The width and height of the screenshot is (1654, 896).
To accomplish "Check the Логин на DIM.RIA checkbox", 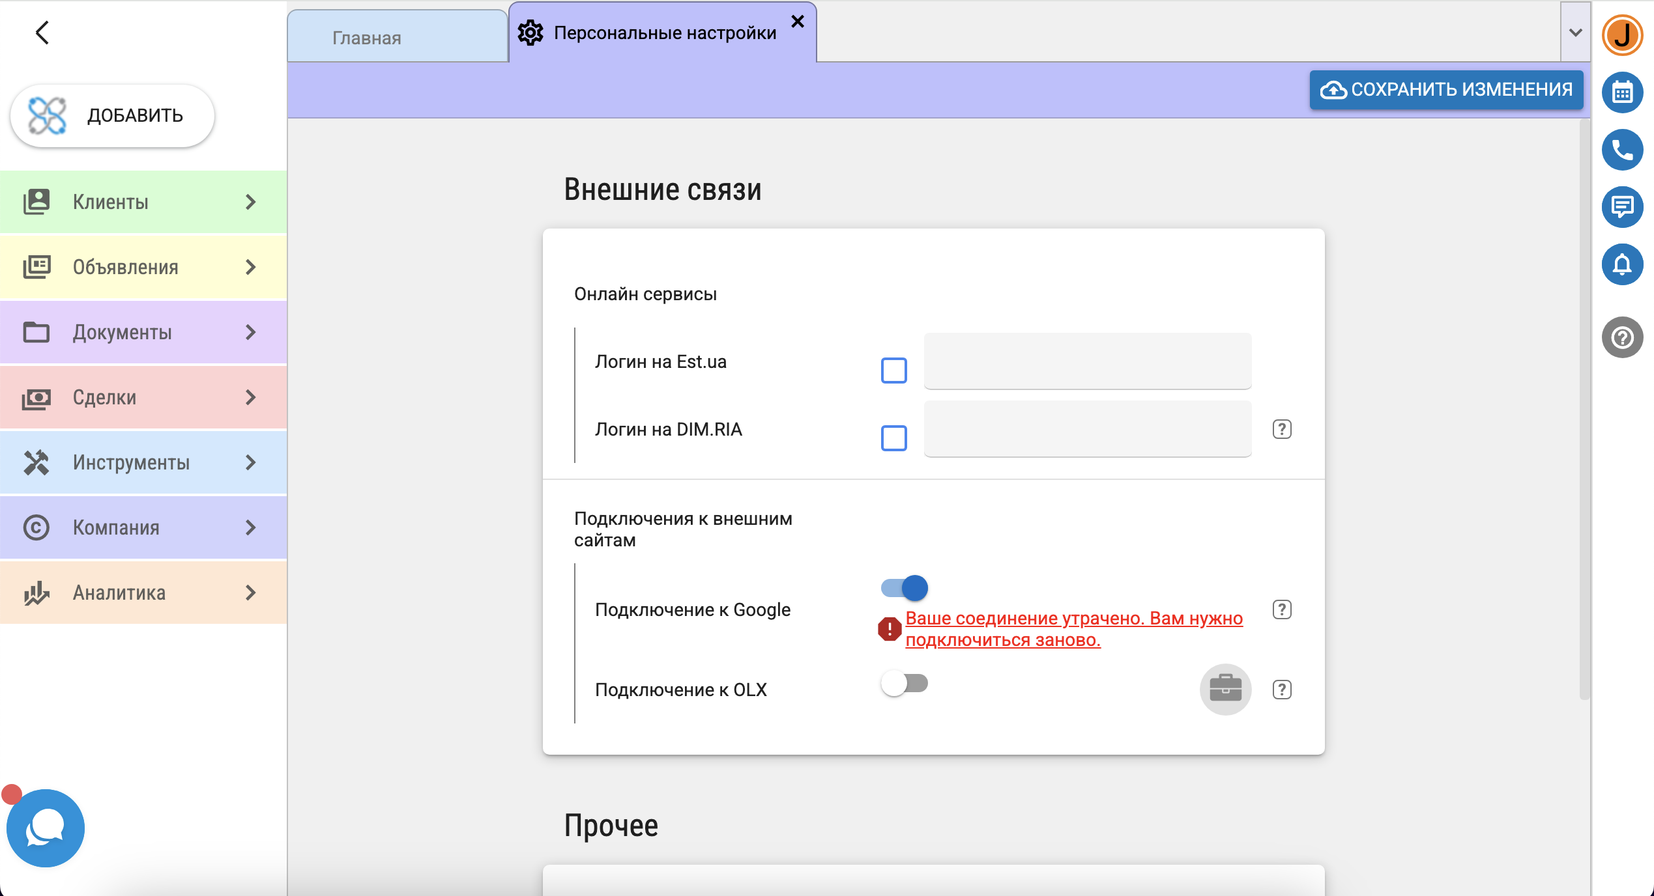I will coord(893,438).
